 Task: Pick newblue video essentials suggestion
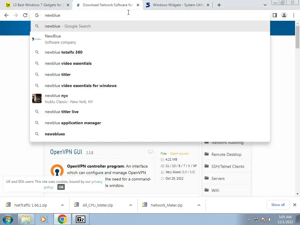tap(150, 63)
